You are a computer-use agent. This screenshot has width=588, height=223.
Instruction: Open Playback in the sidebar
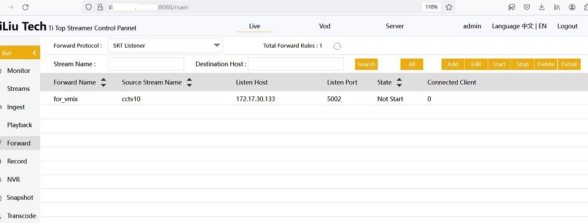19,125
